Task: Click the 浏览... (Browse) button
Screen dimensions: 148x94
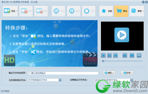Action: point(109,73)
